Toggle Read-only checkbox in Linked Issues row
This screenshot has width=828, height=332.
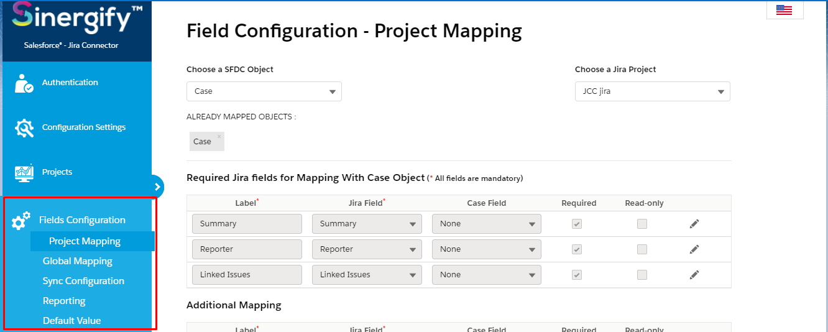point(642,275)
